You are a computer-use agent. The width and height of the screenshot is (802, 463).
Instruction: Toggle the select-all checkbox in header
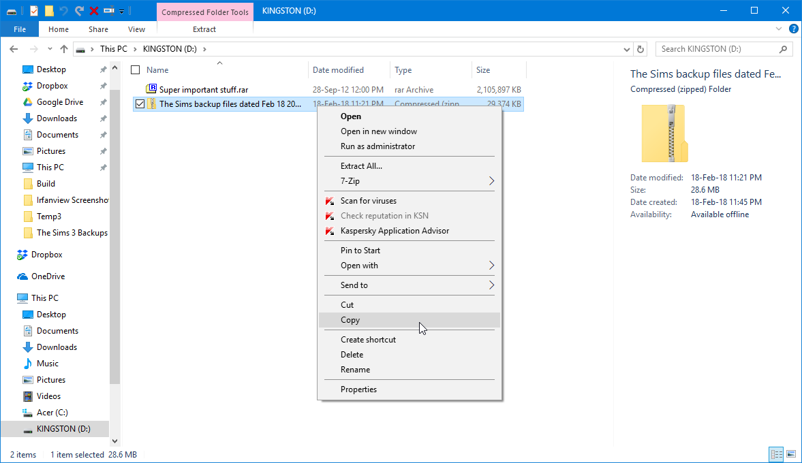pos(136,70)
